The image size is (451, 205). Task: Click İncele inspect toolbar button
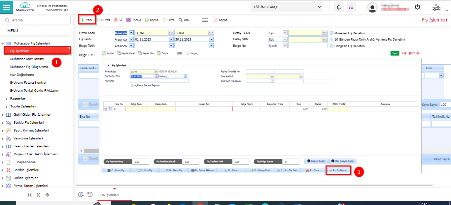click(134, 20)
